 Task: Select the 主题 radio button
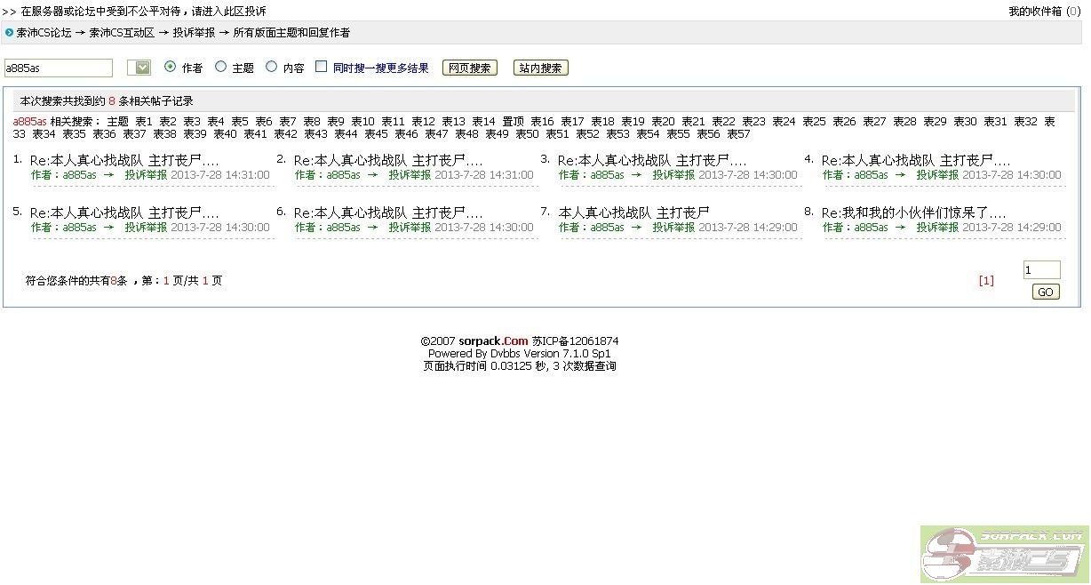click(221, 67)
